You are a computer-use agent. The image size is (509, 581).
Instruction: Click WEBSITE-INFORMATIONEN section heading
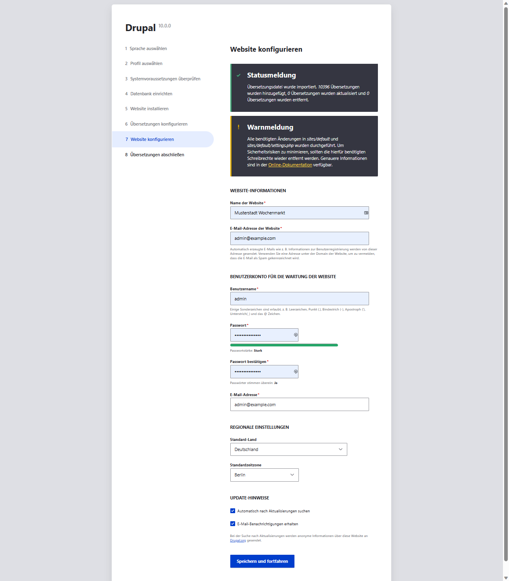click(258, 191)
